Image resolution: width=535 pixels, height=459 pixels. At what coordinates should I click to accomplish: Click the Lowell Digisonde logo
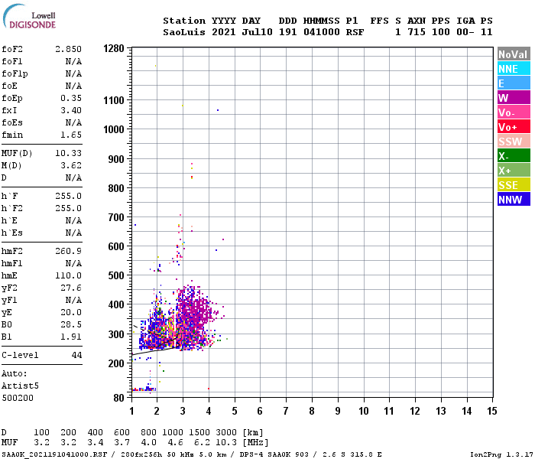(x=29, y=17)
